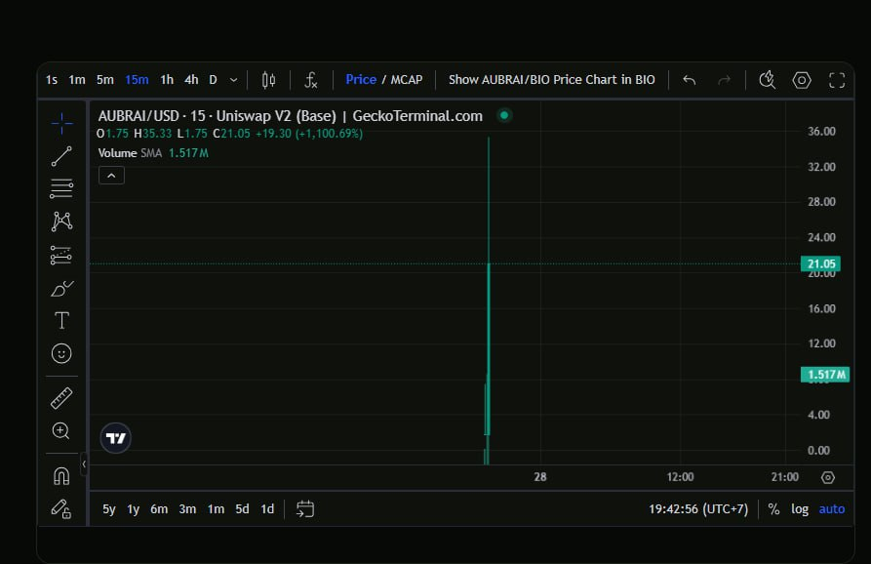Switch to the D daily timeframe
871x564 pixels.
click(x=213, y=80)
